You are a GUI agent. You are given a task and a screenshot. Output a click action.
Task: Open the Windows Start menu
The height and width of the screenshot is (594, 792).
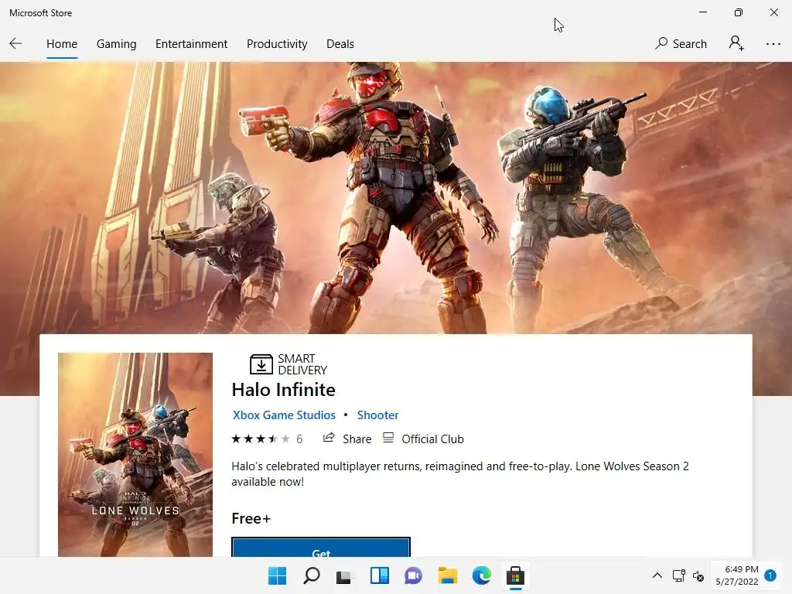pyautogui.click(x=277, y=575)
